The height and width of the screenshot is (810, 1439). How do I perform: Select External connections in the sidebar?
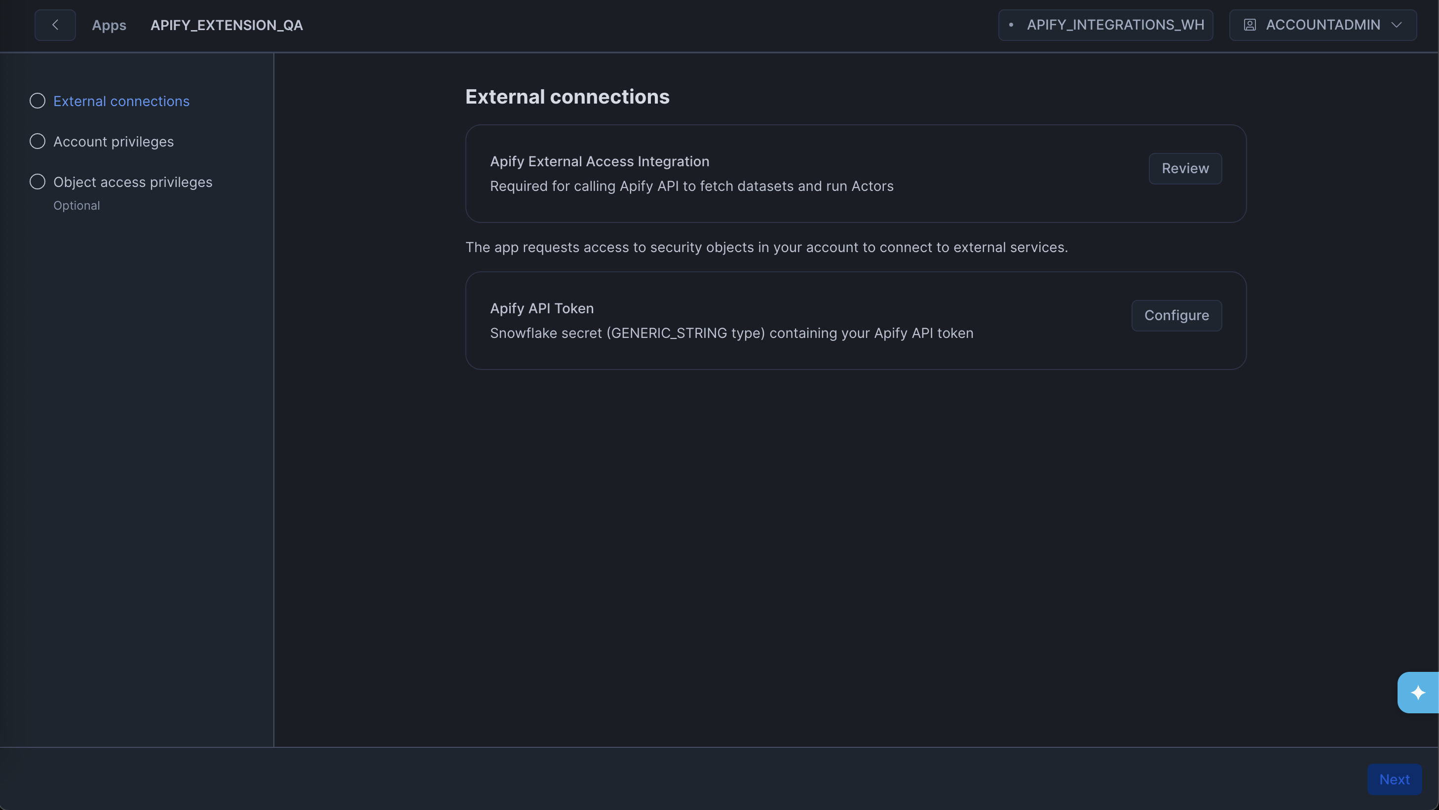point(121,101)
